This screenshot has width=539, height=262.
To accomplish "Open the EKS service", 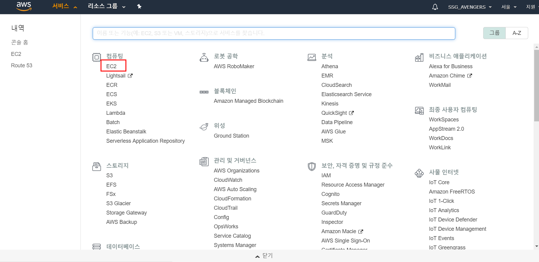I will (111, 104).
